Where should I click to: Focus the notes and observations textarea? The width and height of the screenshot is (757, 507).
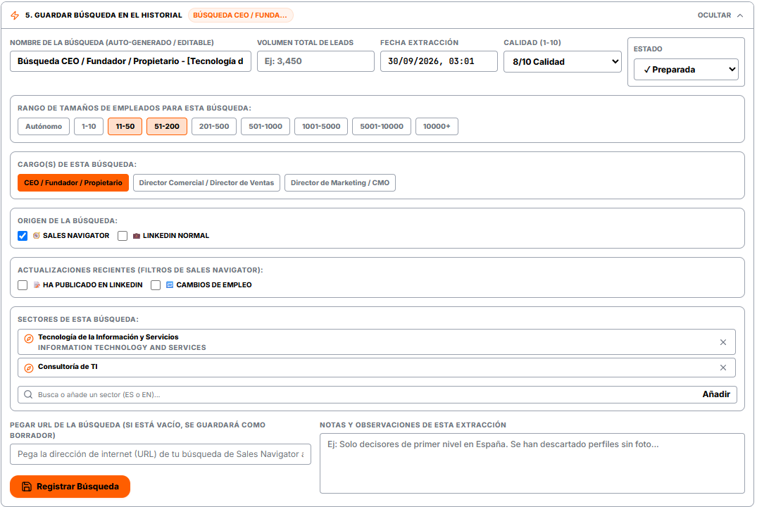(x=532, y=463)
